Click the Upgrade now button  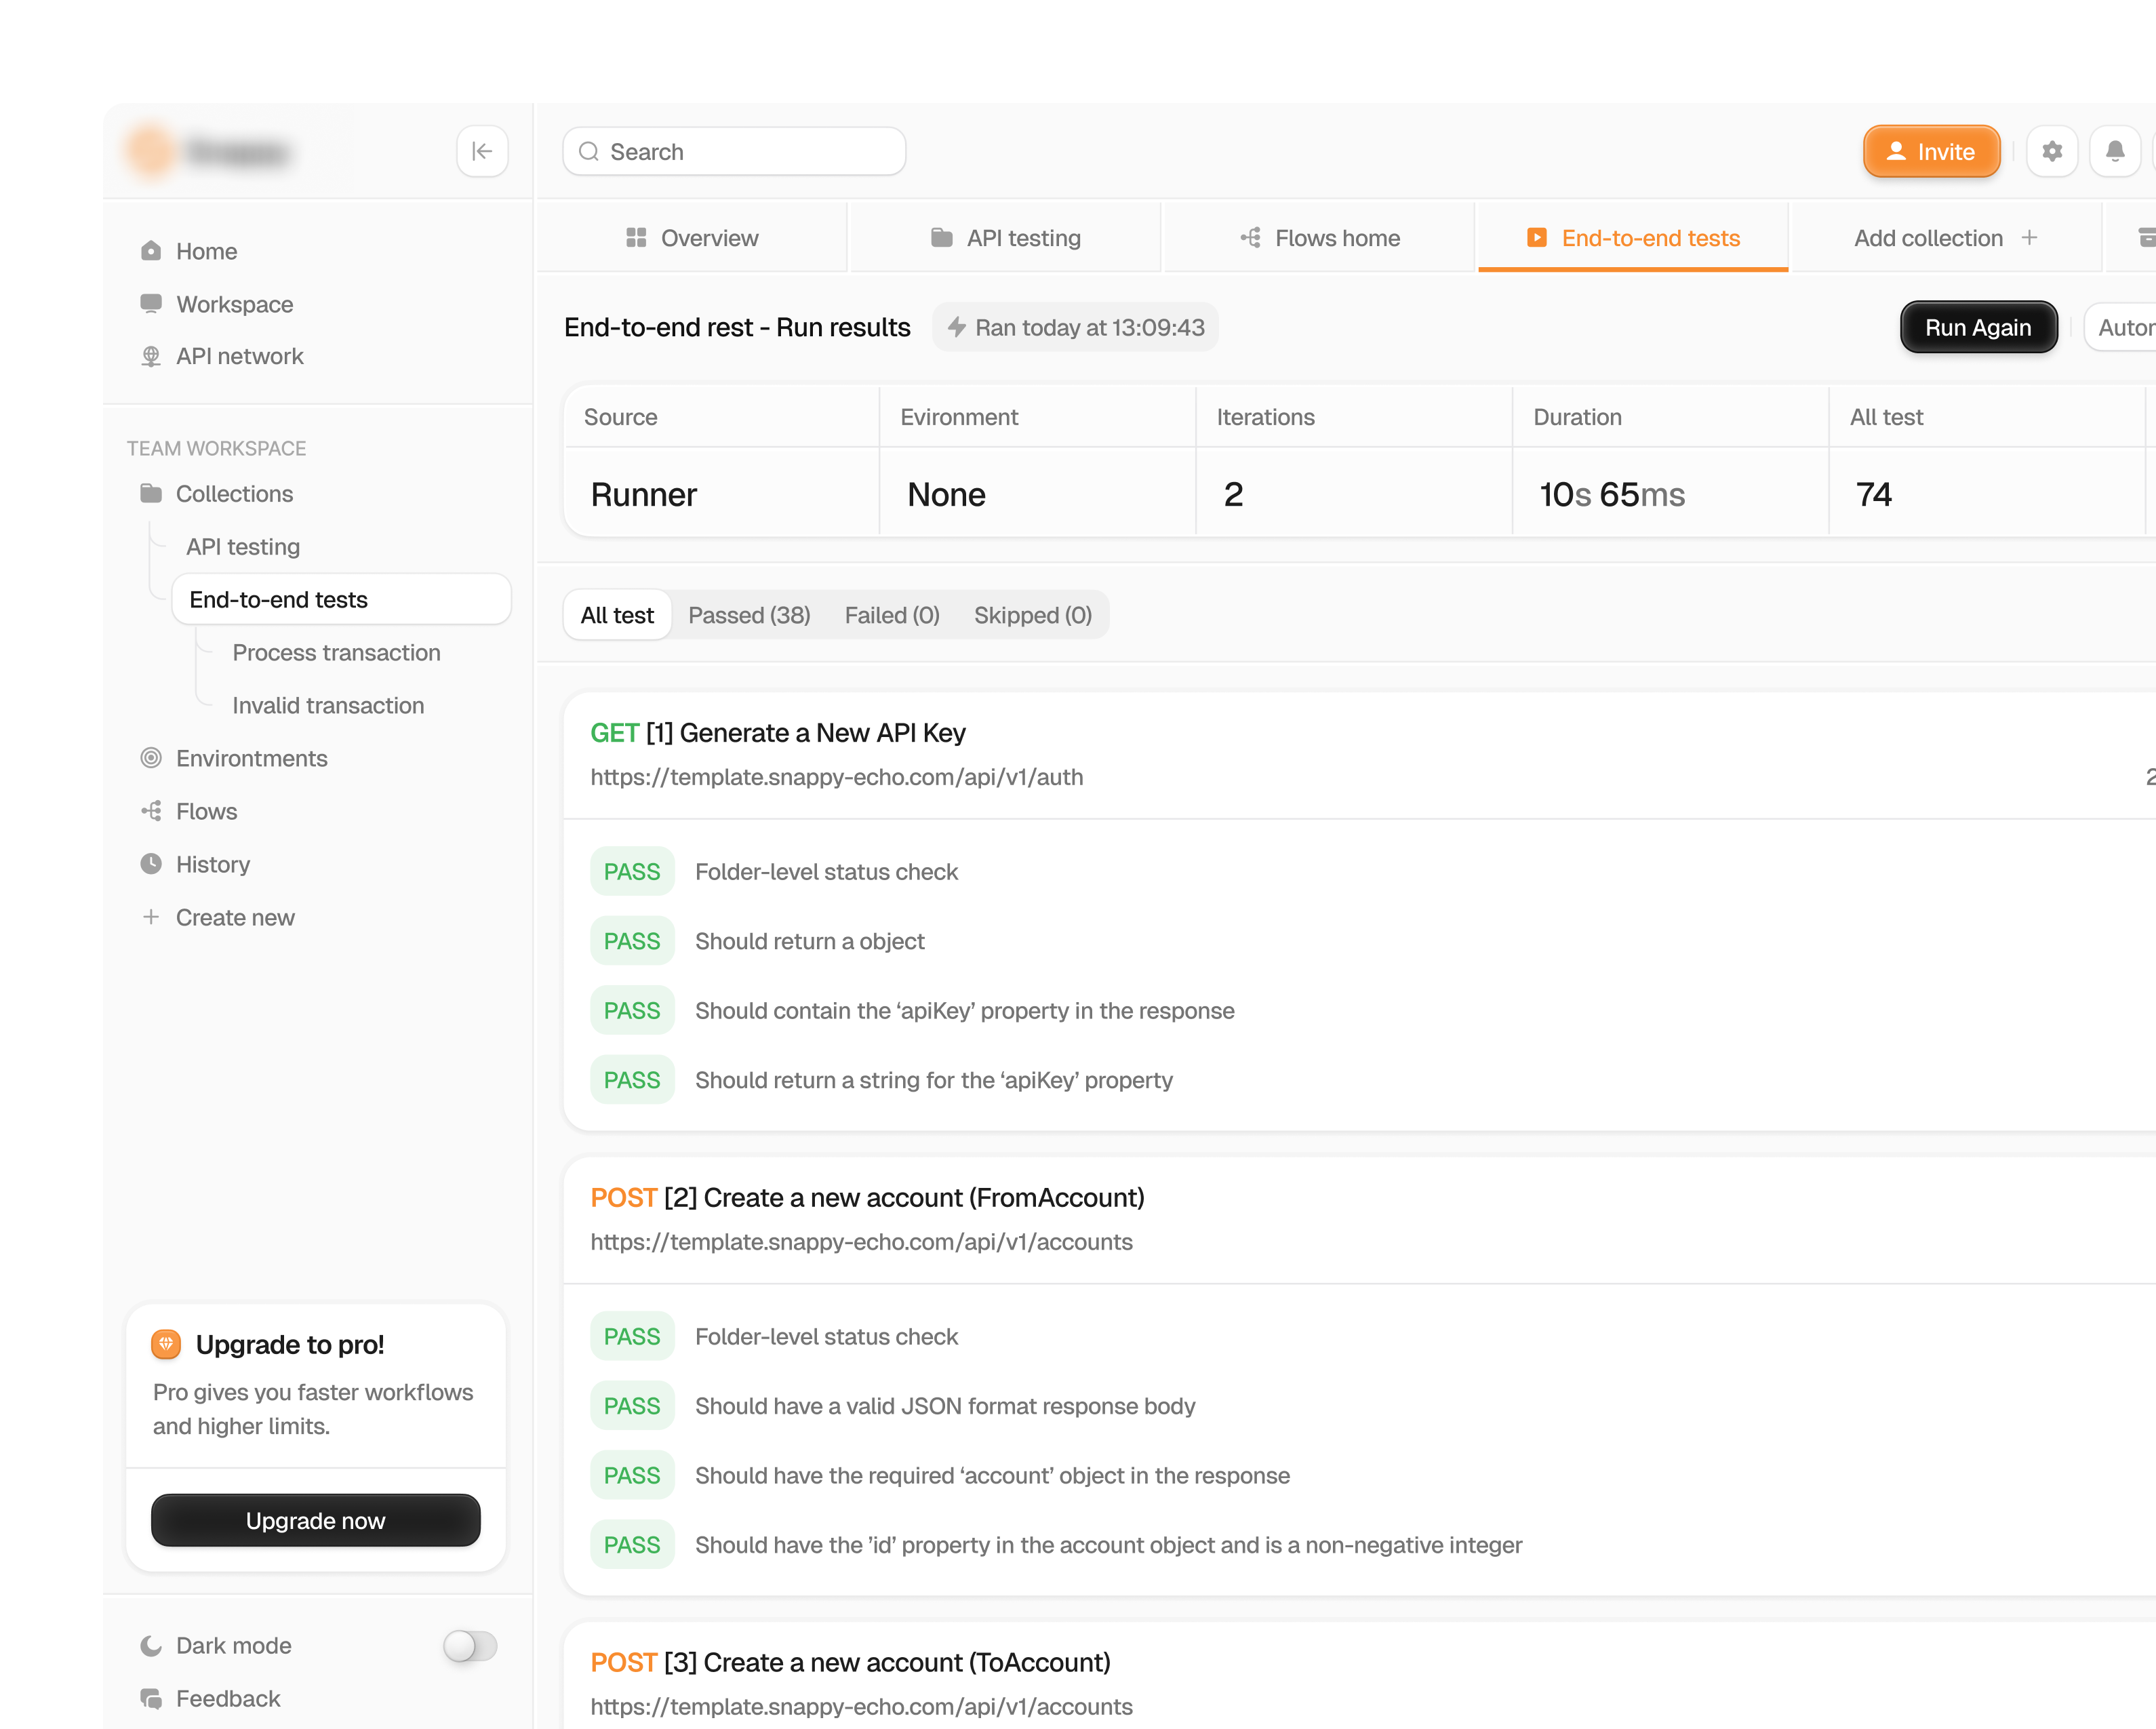point(316,1520)
